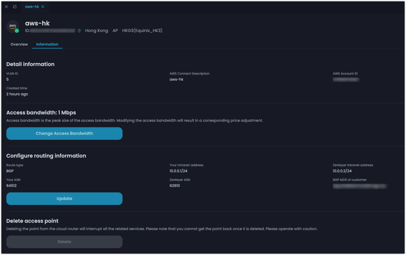Close the aws-hk tab
The width and height of the screenshot is (406, 255).
point(43,7)
